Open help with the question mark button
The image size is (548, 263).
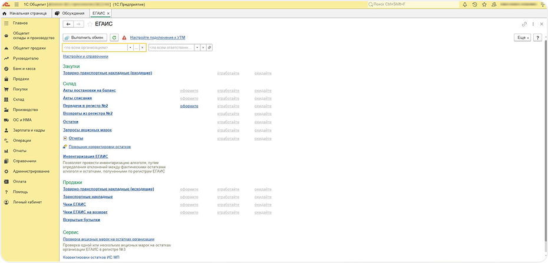(x=538, y=37)
